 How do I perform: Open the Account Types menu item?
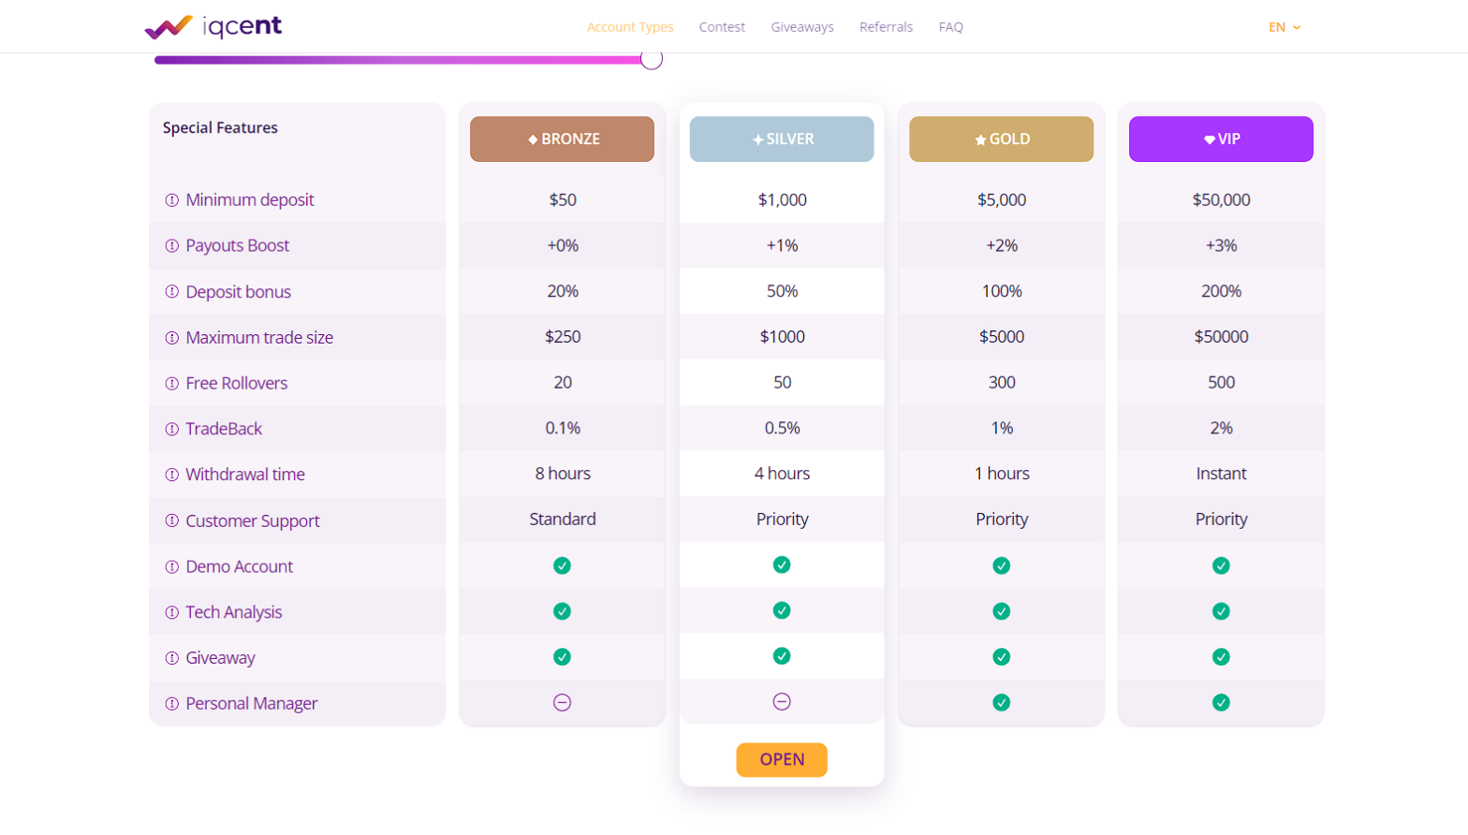(630, 27)
